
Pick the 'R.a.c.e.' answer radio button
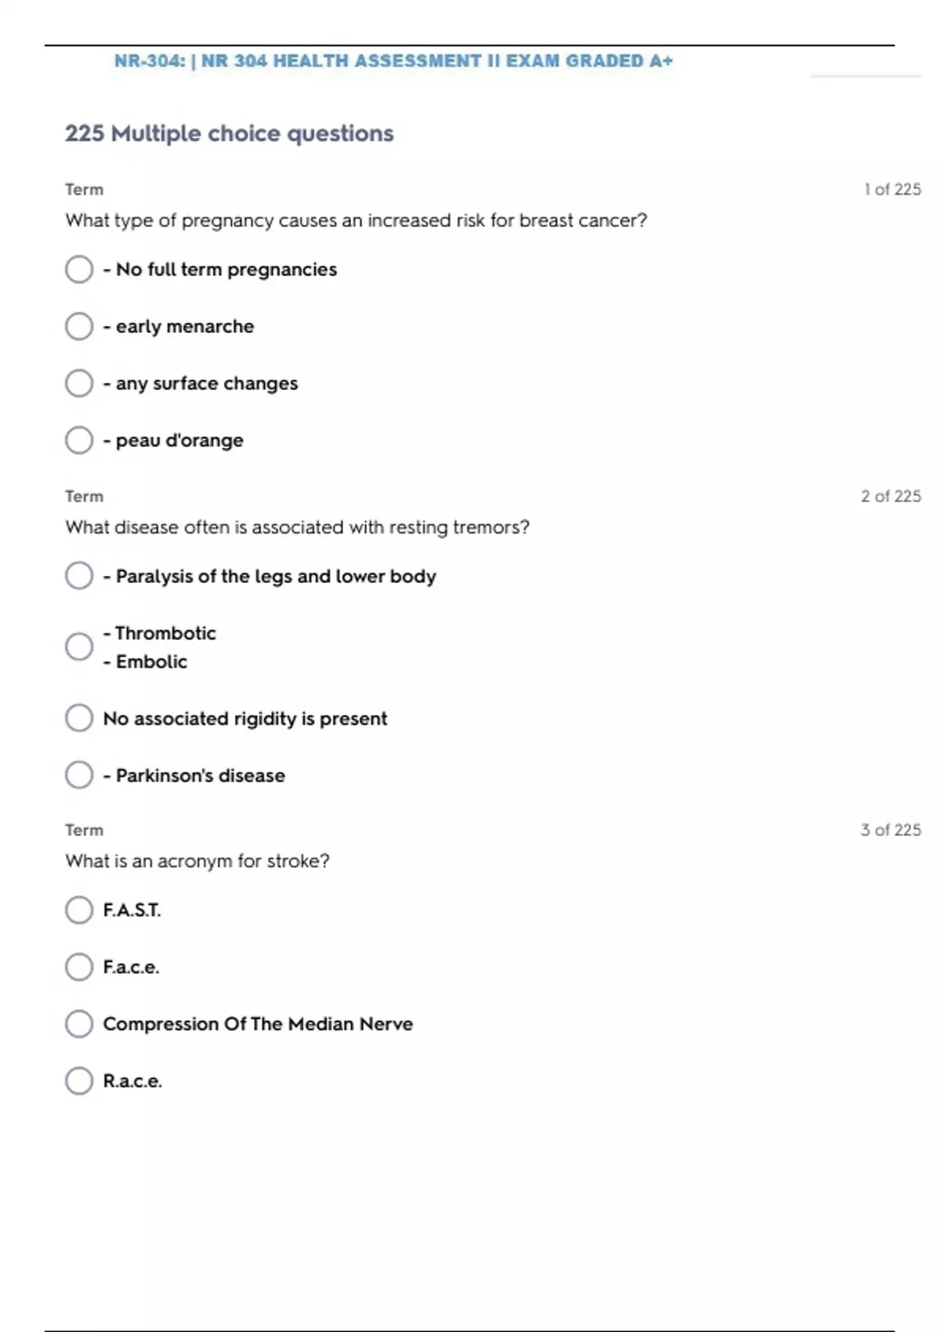[79, 1080]
